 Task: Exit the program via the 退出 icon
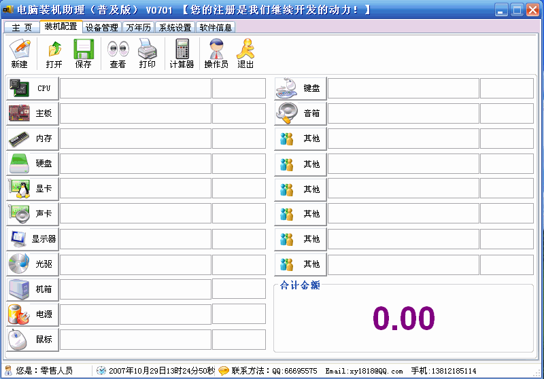click(245, 53)
